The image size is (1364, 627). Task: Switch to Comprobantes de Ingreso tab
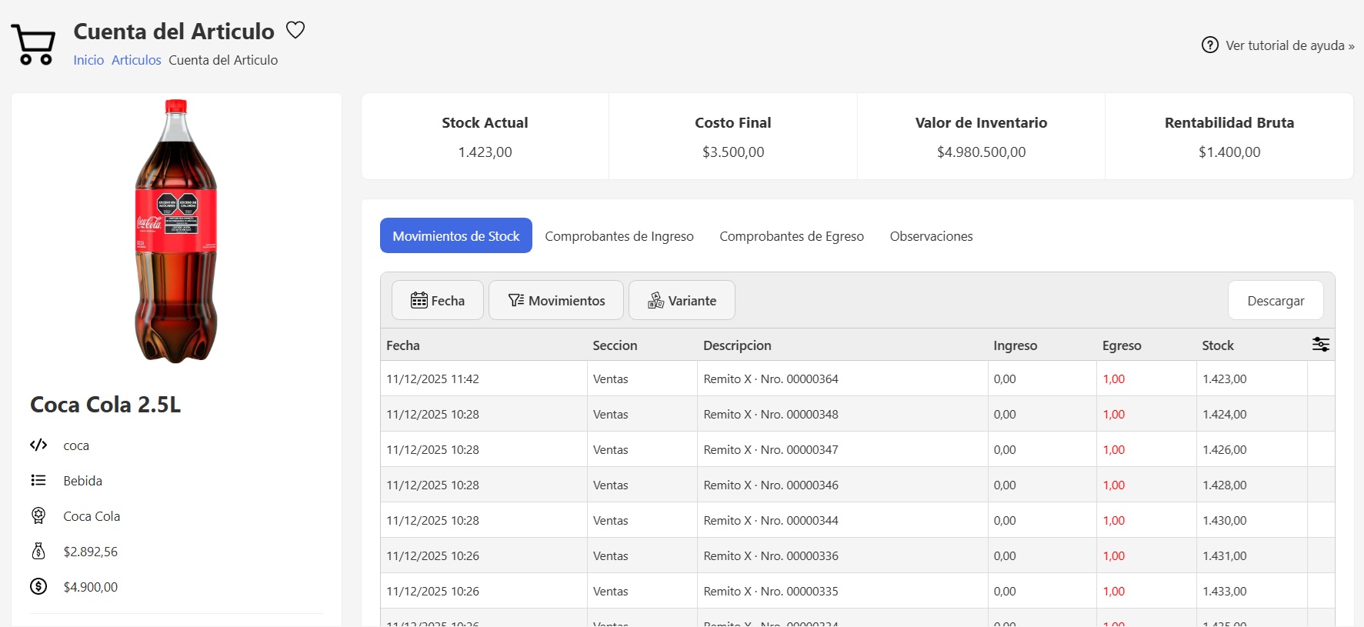click(619, 236)
